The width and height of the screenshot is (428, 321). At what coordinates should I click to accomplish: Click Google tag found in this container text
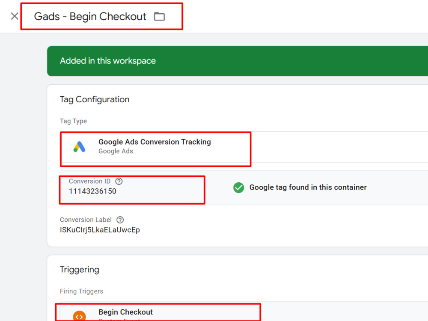point(308,187)
